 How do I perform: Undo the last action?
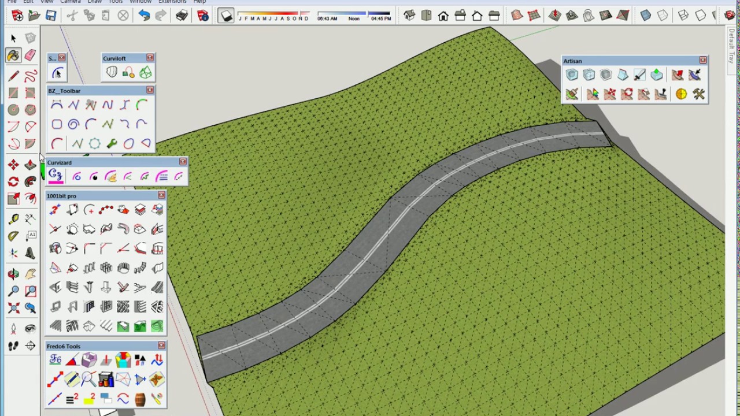tap(144, 16)
